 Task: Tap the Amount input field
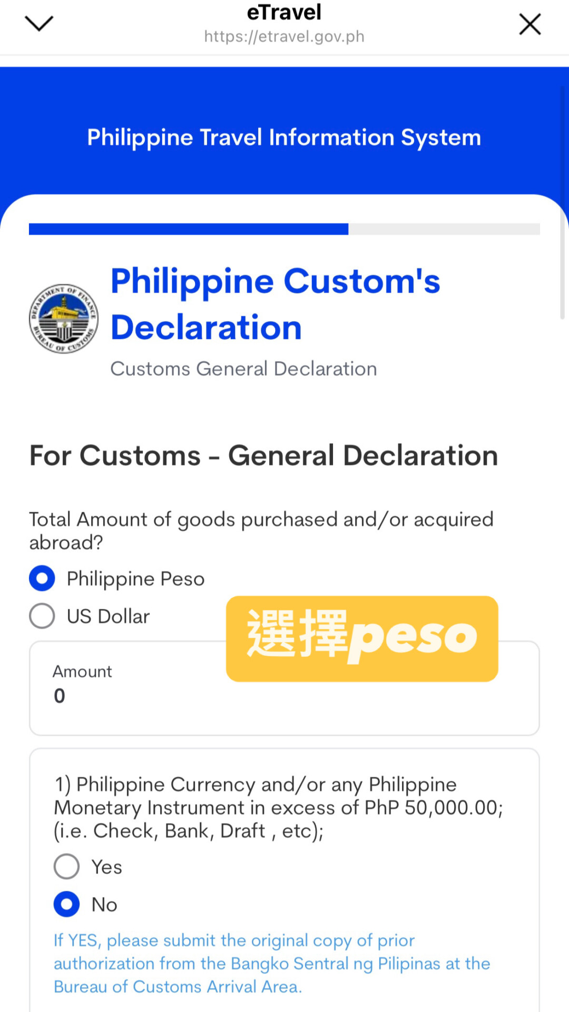pyautogui.click(x=132, y=696)
